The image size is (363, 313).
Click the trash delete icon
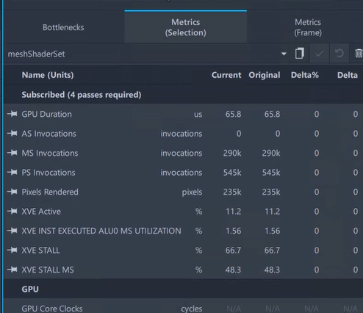(x=359, y=54)
